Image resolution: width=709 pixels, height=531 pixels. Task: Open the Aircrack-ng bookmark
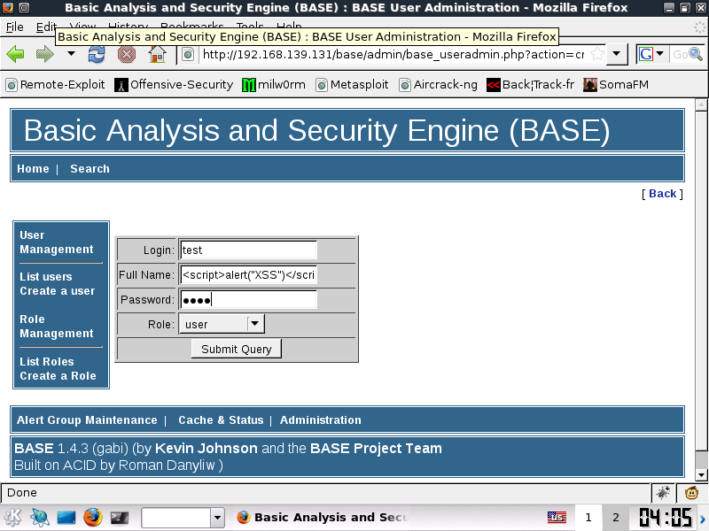438,84
